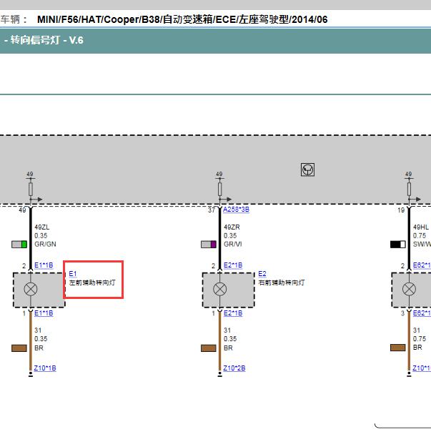Open E1*1B connector link at pin 1
This screenshot has width=431, height=432.
point(44,313)
